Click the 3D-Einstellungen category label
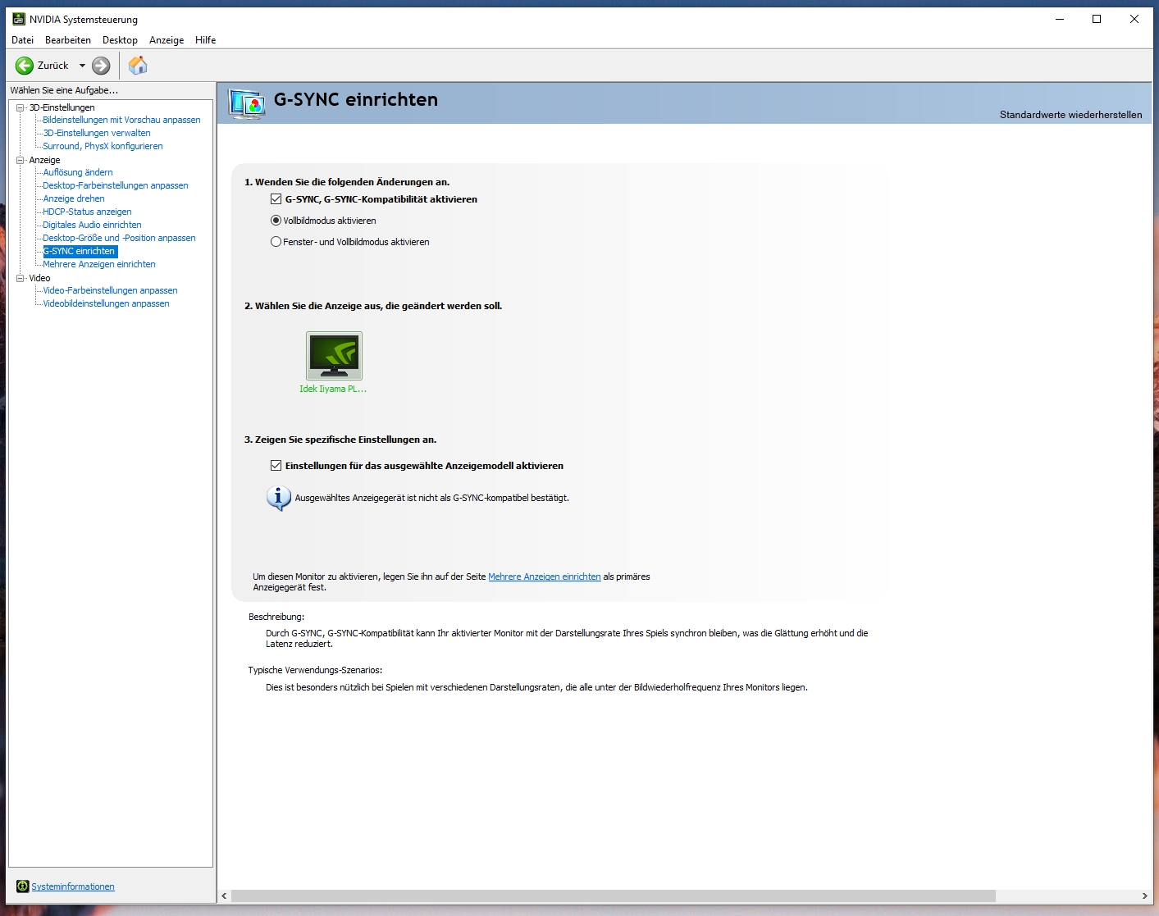1159x916 pixels. tap(62, 107)
